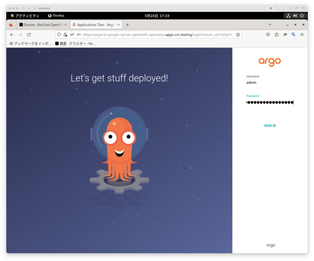This screenshot has width=314, height=261.
Task: Open the padlock site security info
Action: pos(65,35)
